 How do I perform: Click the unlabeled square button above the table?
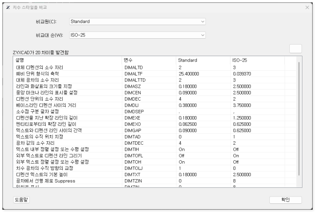(x=296, y=49)
